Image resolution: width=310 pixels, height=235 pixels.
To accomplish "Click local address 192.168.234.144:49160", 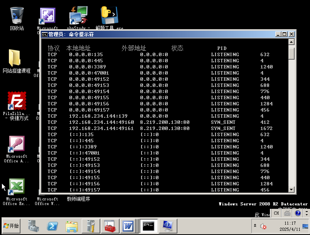I will [x=101, y=122].
